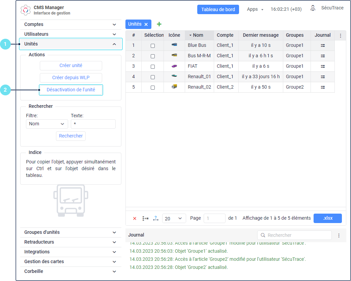
Task: Check the Renault_01 selection box
Action: (x=153, y=77)
